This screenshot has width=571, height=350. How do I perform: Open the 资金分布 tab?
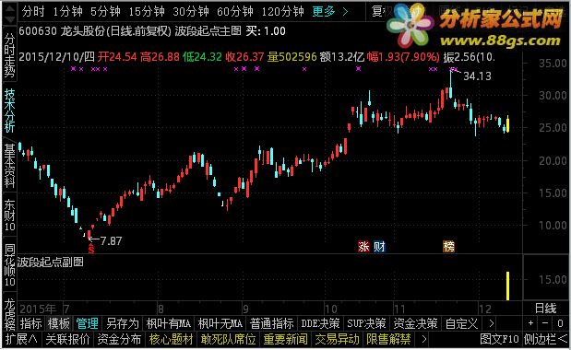[x=119, y=339]
